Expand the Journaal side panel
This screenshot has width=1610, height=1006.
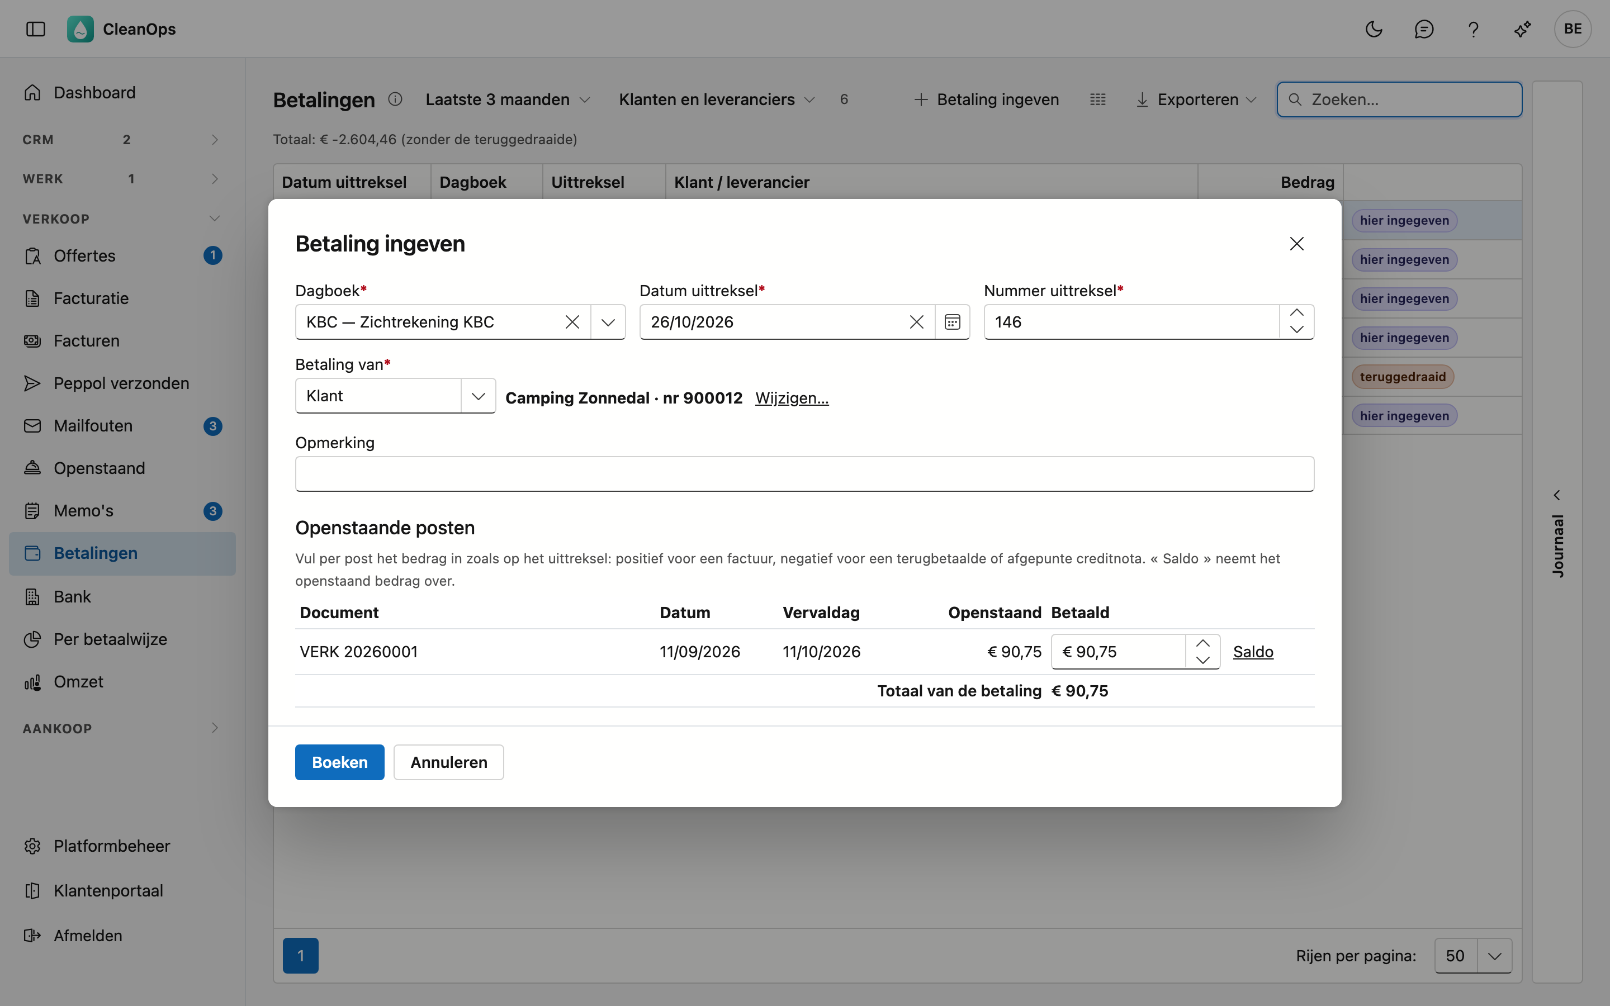tap(1557, 495)
